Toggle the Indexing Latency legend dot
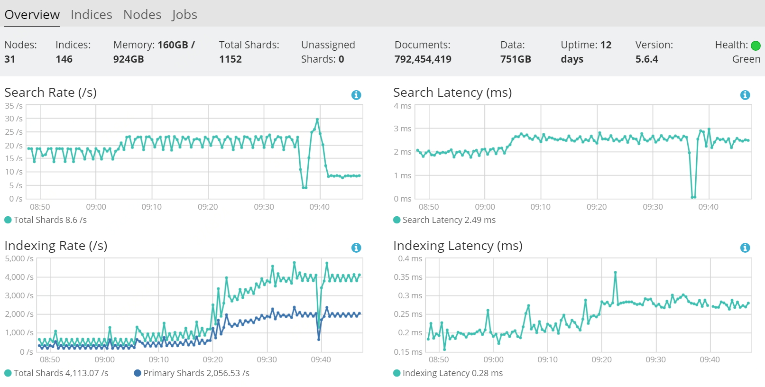The image size is (765, 387). point(397,373)
